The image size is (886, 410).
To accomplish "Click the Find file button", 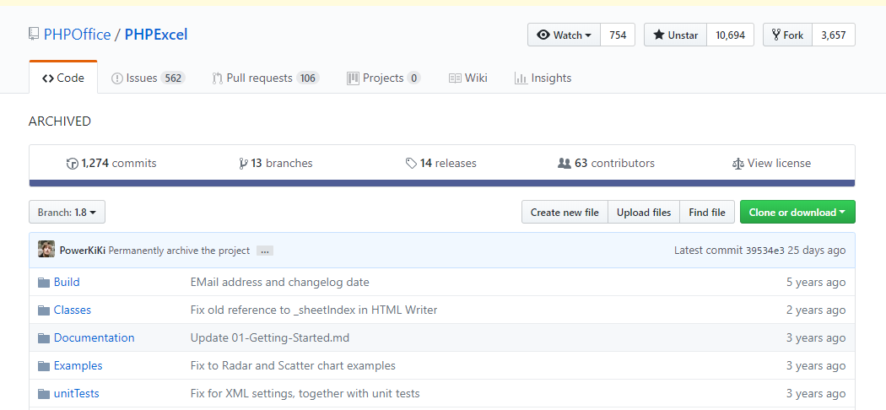I will click(707, 213).
